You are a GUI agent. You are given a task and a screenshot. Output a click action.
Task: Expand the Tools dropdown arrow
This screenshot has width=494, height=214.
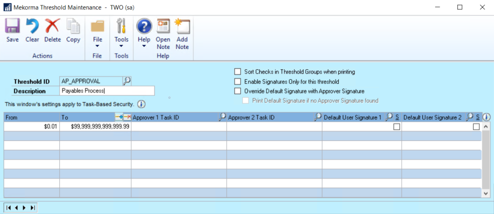pos(122,46)
